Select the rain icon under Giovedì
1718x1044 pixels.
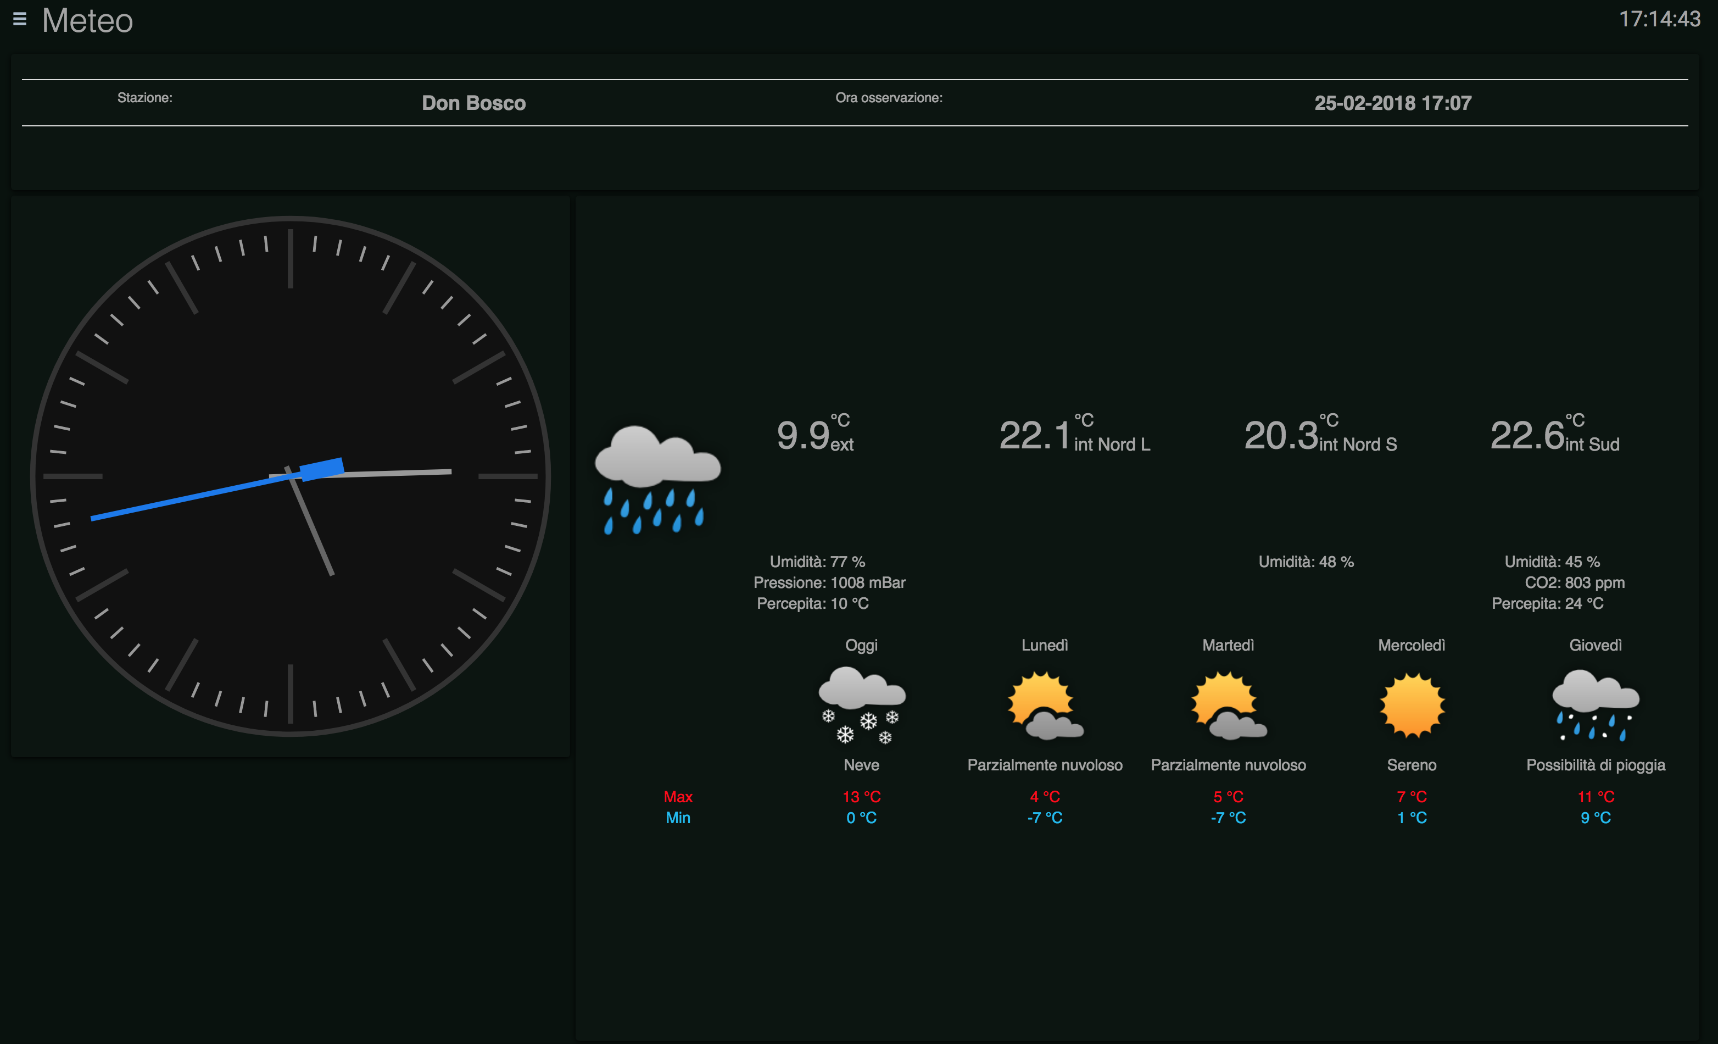click(x=1596, y=708)
